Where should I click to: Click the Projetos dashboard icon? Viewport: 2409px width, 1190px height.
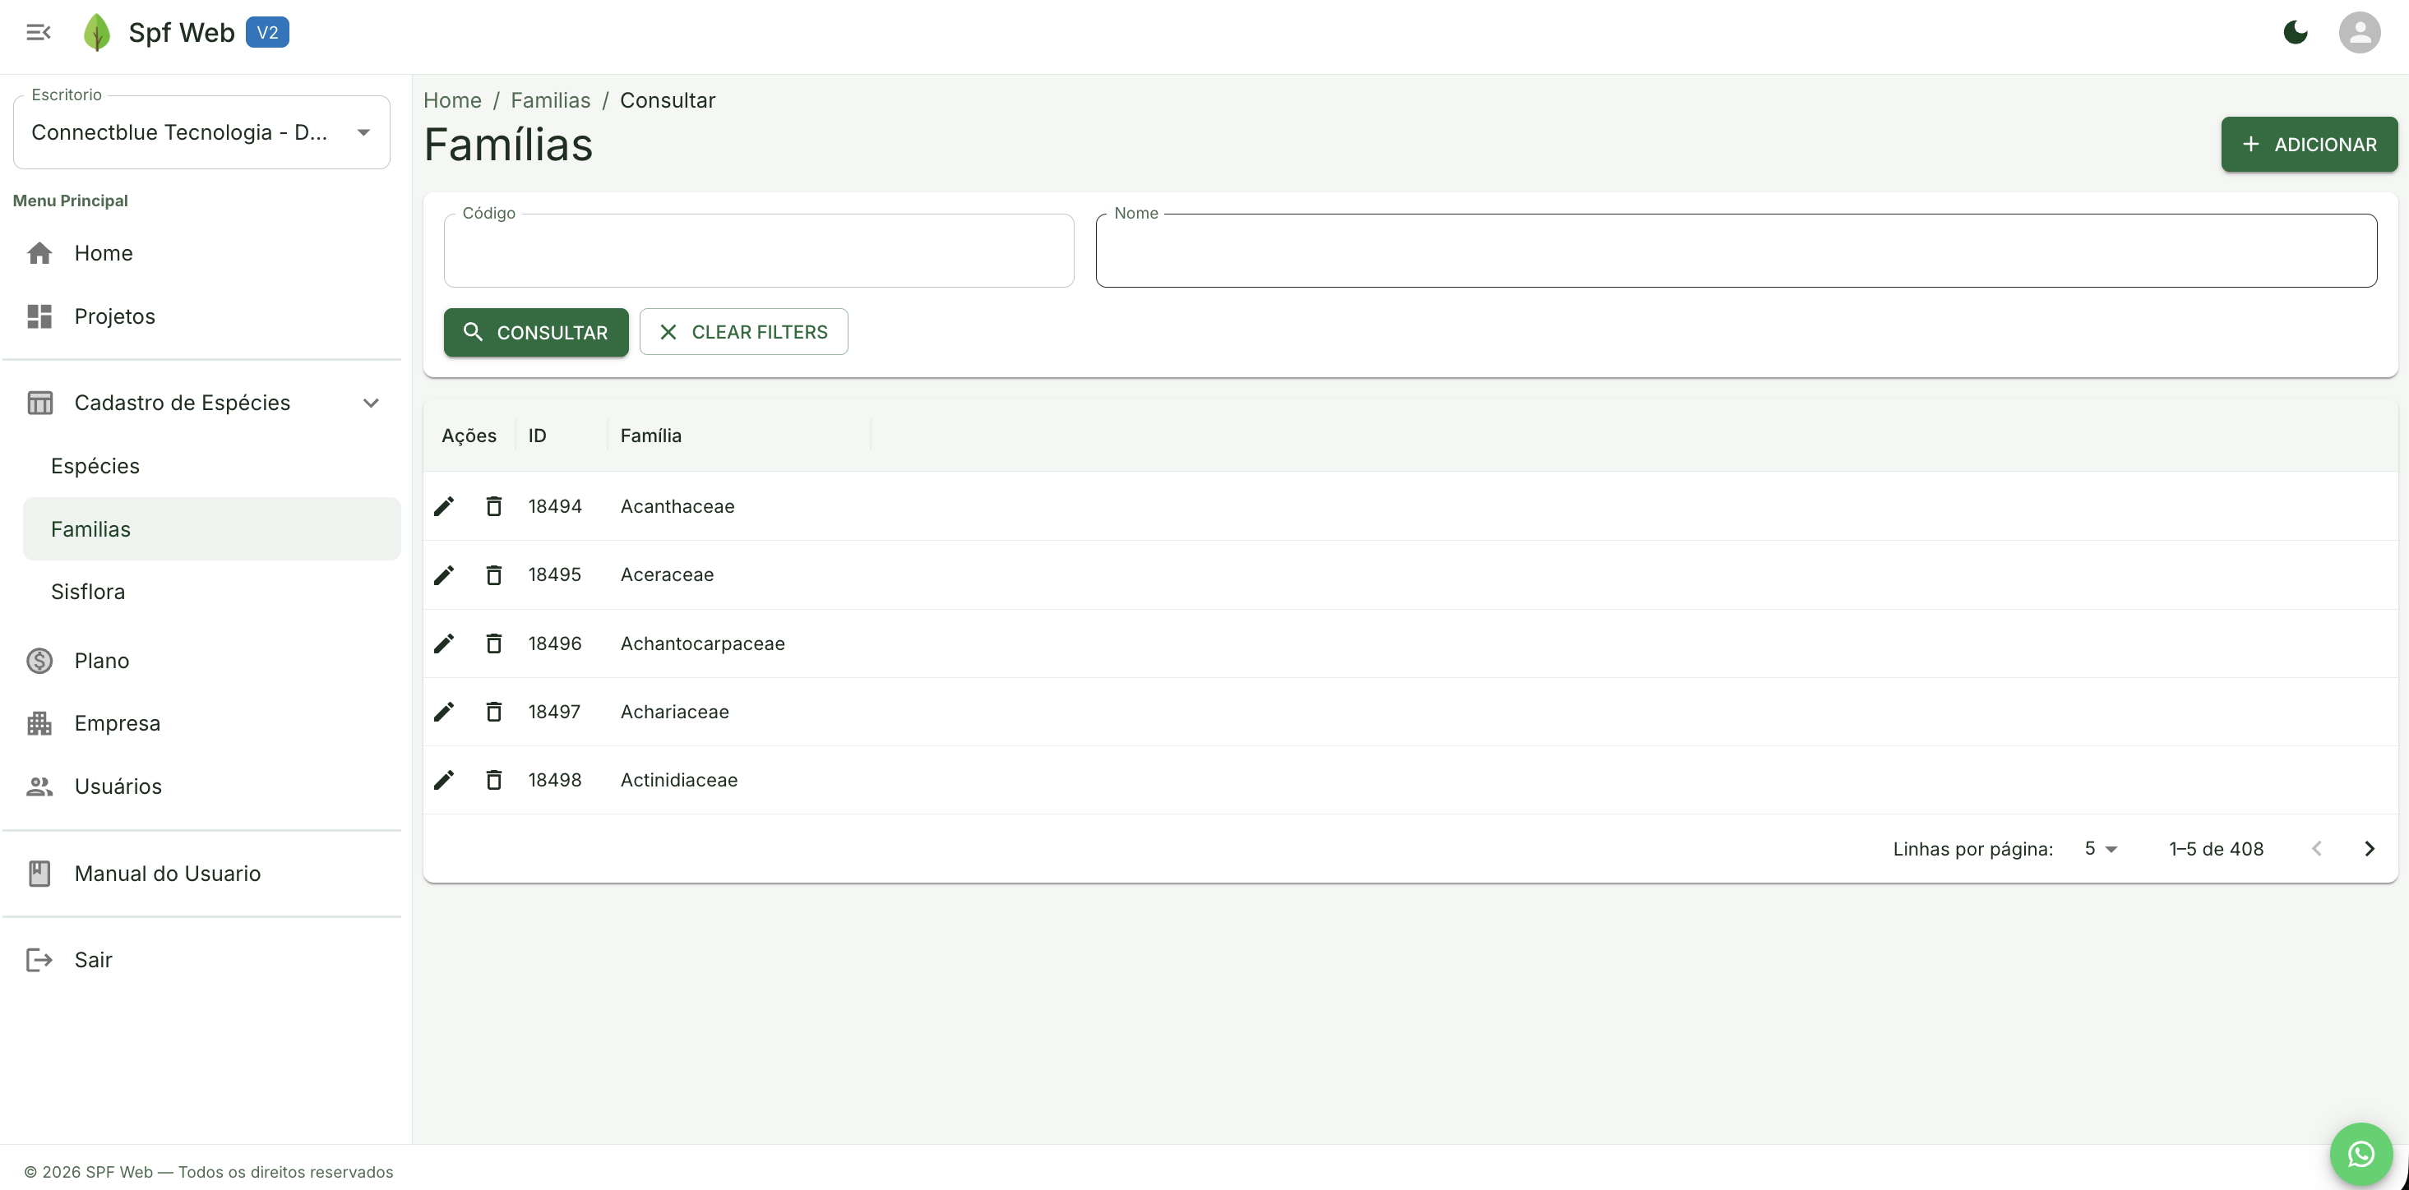coord(39,316)
